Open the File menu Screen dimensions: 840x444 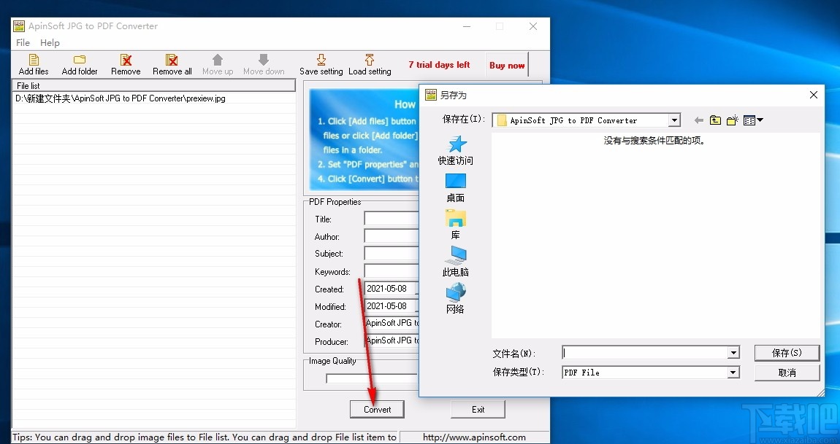23,42
